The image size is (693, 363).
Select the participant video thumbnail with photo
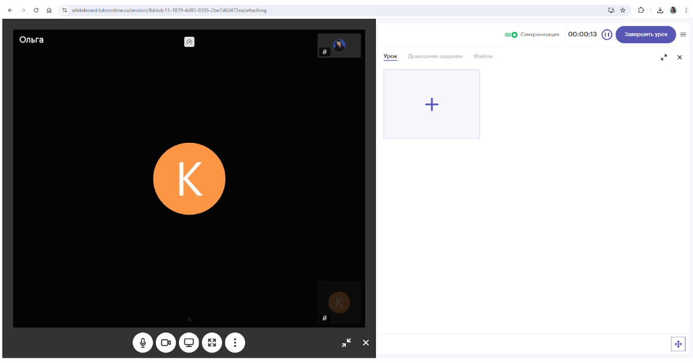pyautogui.click(x=339, y=45)
